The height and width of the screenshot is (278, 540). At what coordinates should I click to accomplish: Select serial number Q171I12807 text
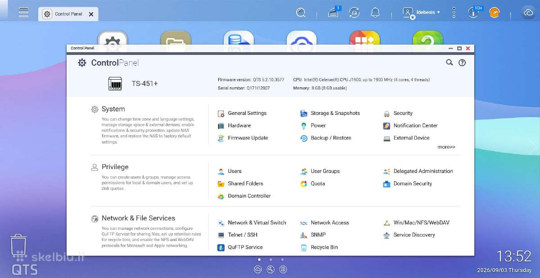coord(258,88)
